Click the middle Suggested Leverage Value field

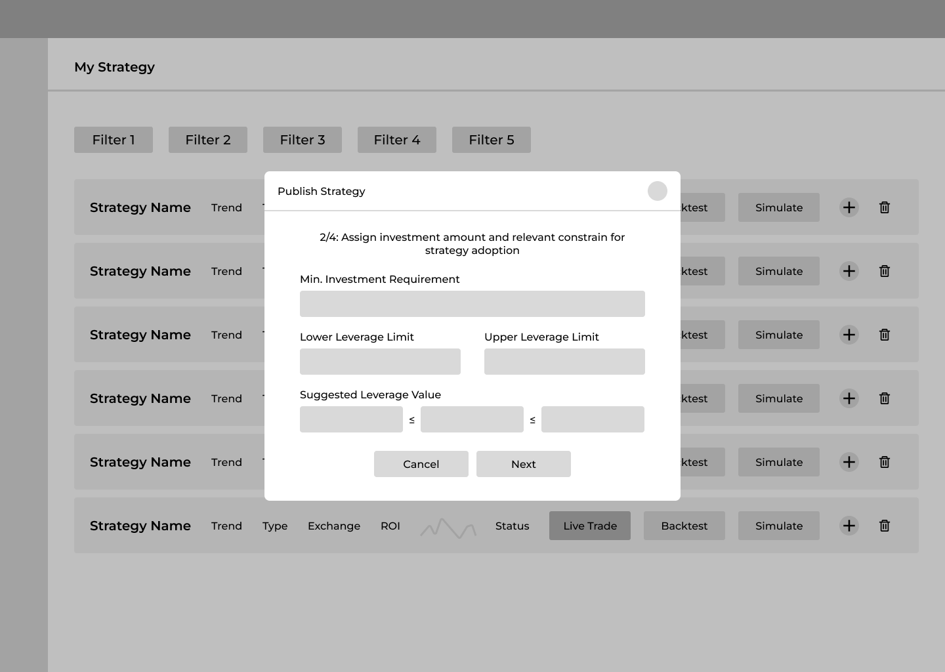coord(472,419)
